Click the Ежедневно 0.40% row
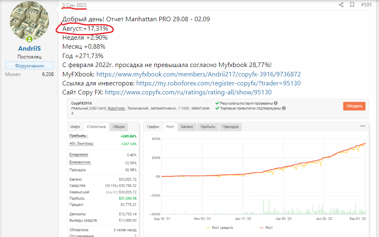Screen dimensions: 379x237 click(103, 155)
